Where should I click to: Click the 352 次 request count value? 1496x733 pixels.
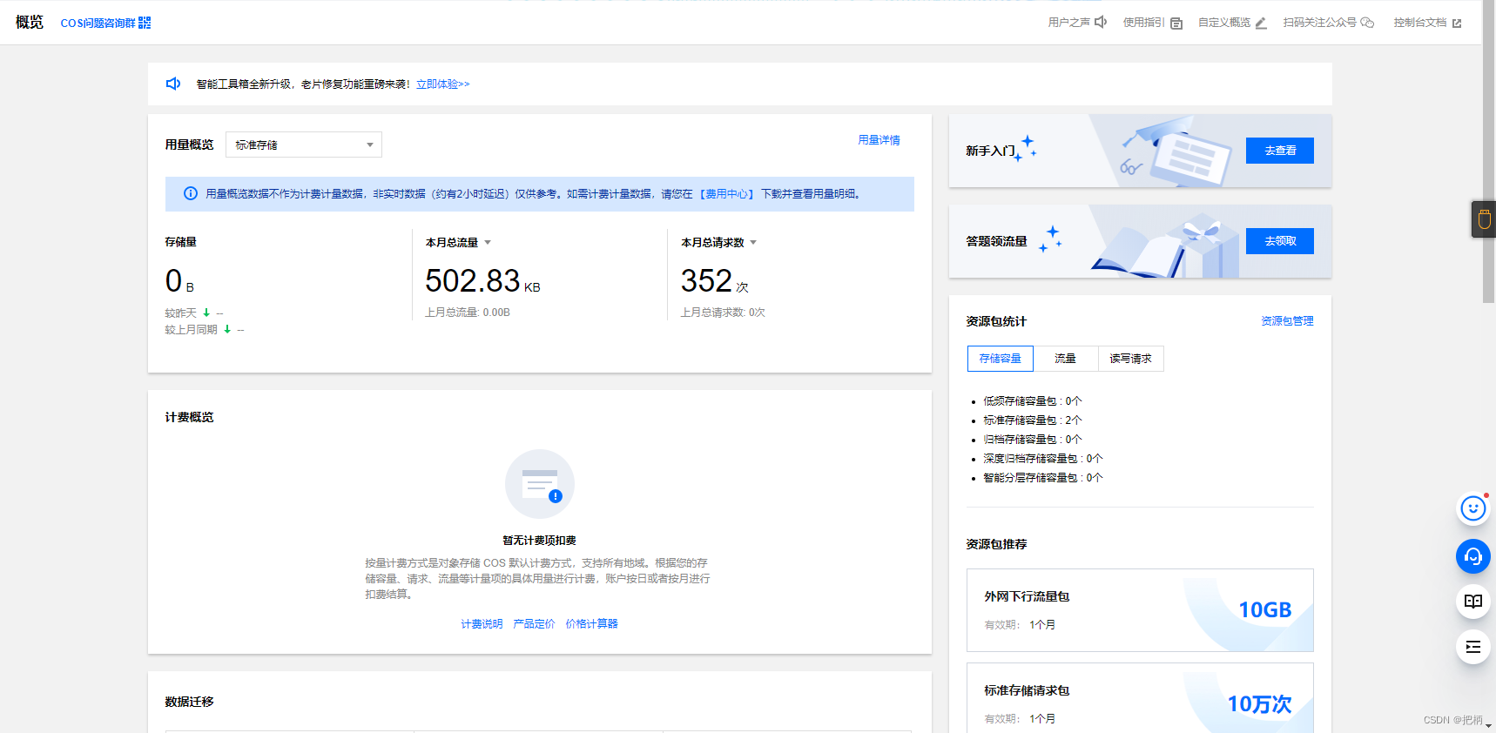tap(714, 281)
